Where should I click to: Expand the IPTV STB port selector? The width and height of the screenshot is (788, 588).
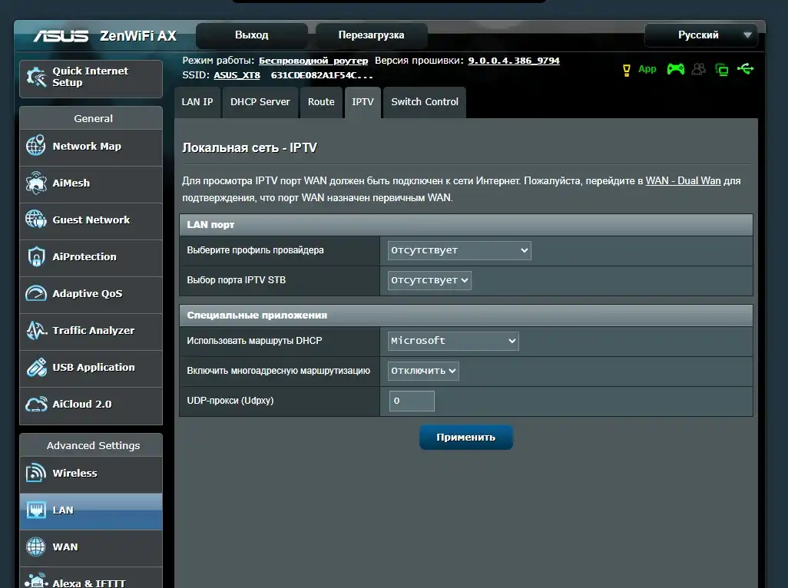point(429,280)
